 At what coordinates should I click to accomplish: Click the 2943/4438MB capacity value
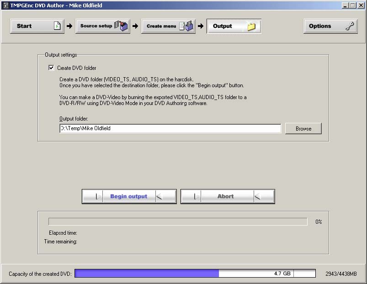click(x=341, y=273)
